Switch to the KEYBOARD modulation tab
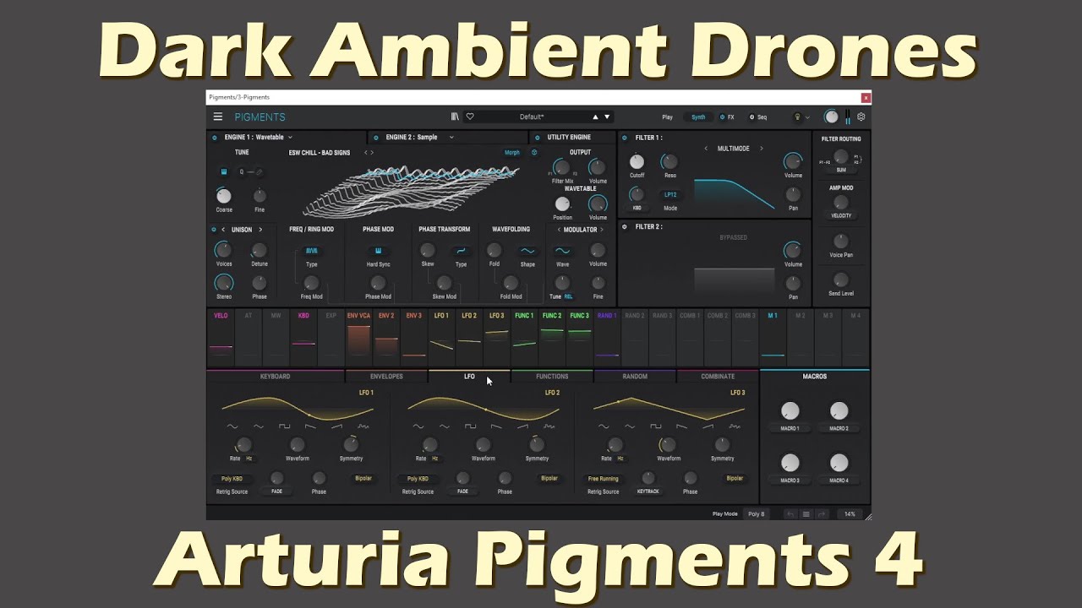The image size is (1082, 608). [x=275, y=376]
